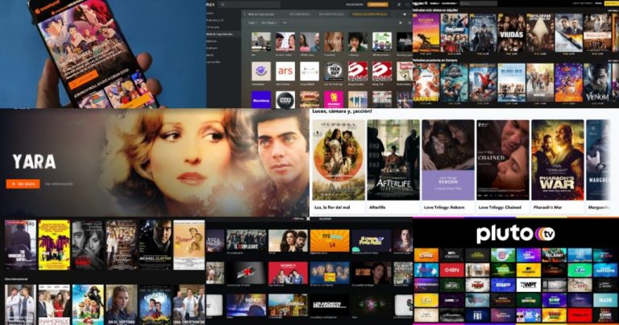Screen dimensions: 619x325
Task: Click the plus icon beside the Plex tabs
Action: click(405, 15)
